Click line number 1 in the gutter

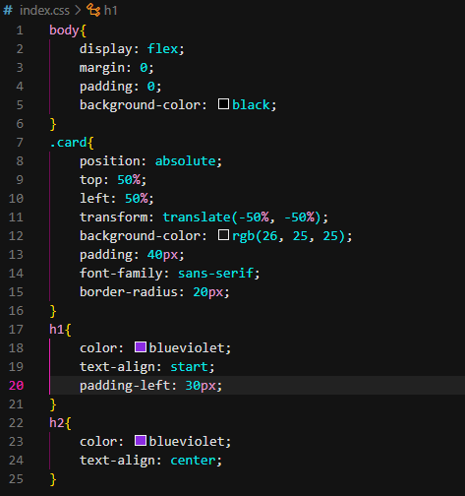click(20, 31)
